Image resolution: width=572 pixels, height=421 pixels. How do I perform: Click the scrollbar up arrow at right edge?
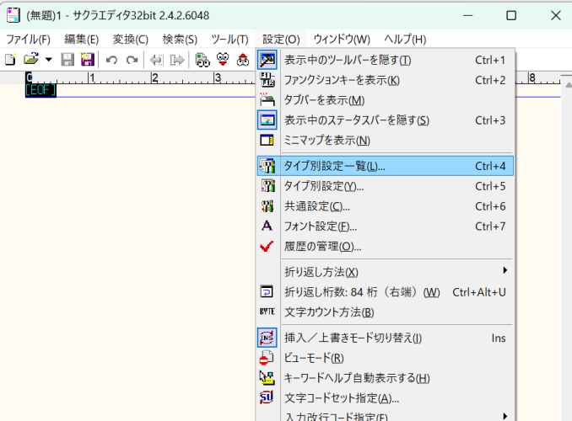point(568,85)
